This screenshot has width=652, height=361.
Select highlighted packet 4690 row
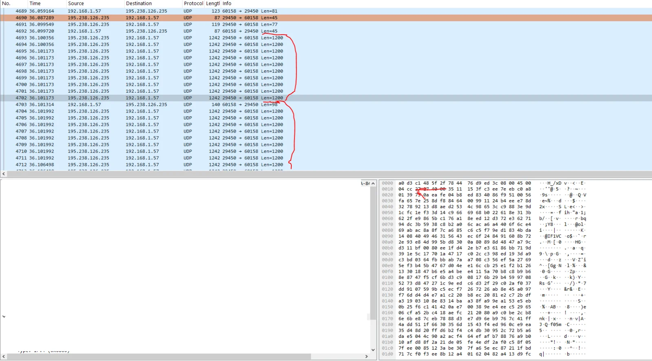coord(163,18)
